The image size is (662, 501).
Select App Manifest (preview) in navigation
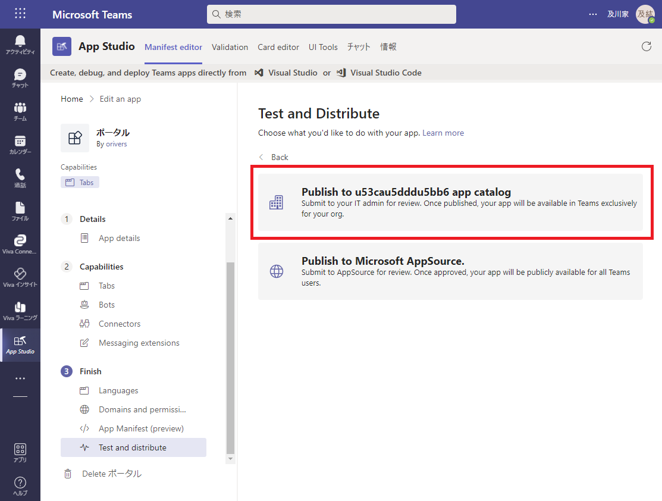click(141, 428)
